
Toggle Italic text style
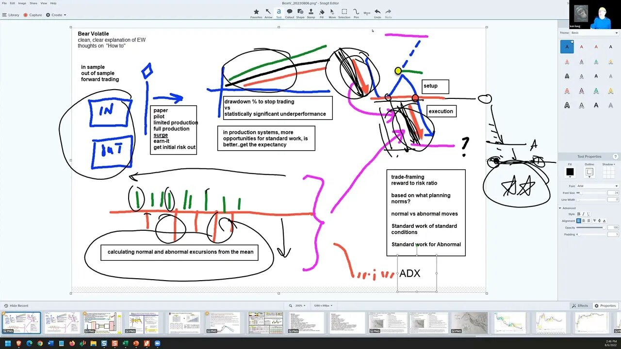(583, 214)
